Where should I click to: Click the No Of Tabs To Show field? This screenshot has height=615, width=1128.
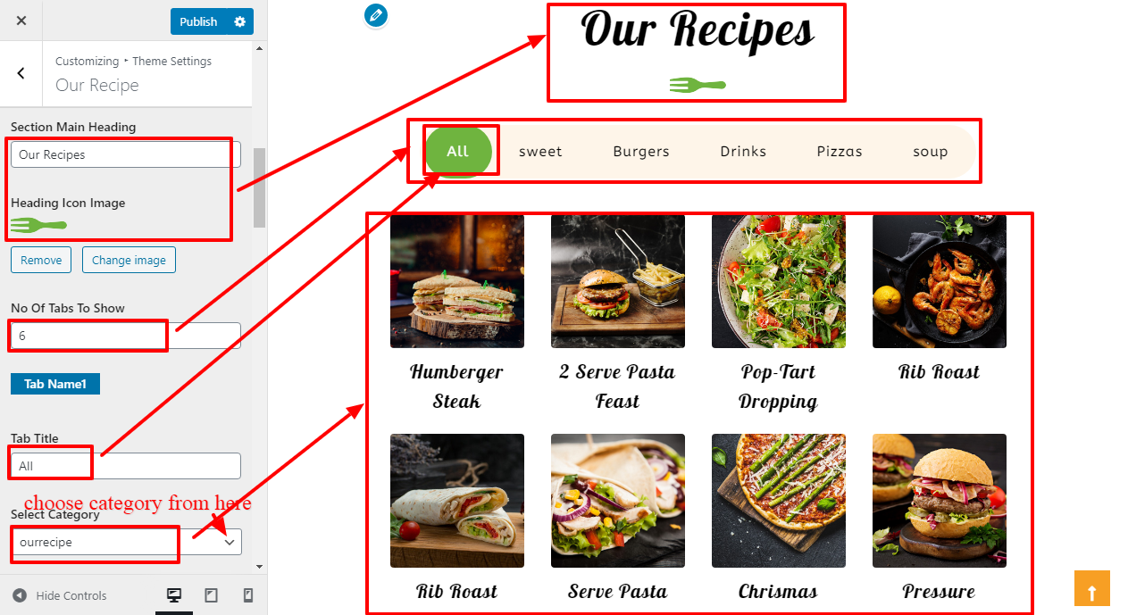[126, 336]
